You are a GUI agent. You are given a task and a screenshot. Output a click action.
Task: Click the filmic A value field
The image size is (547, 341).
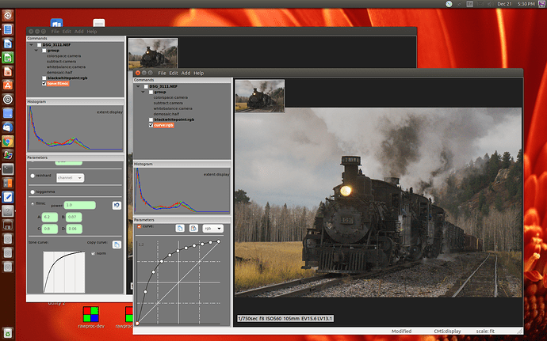pos(49,217)
